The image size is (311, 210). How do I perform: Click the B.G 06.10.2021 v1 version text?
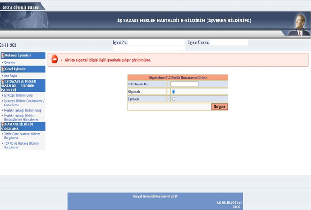[229, 203]
